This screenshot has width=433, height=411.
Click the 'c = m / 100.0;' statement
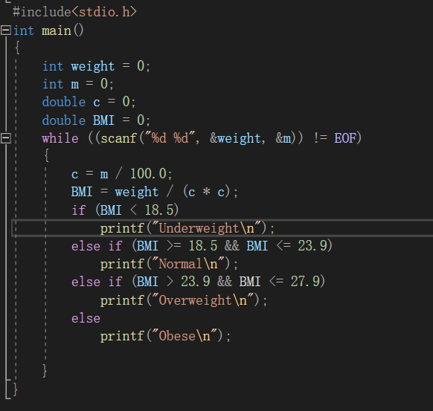click(121, 174)
